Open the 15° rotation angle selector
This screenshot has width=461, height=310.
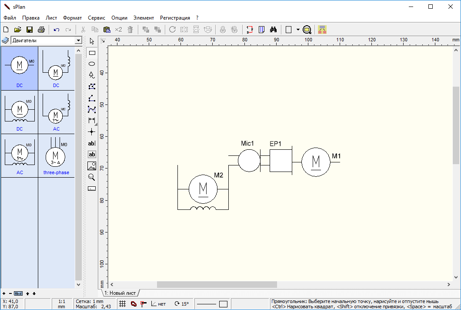point(182,303)
